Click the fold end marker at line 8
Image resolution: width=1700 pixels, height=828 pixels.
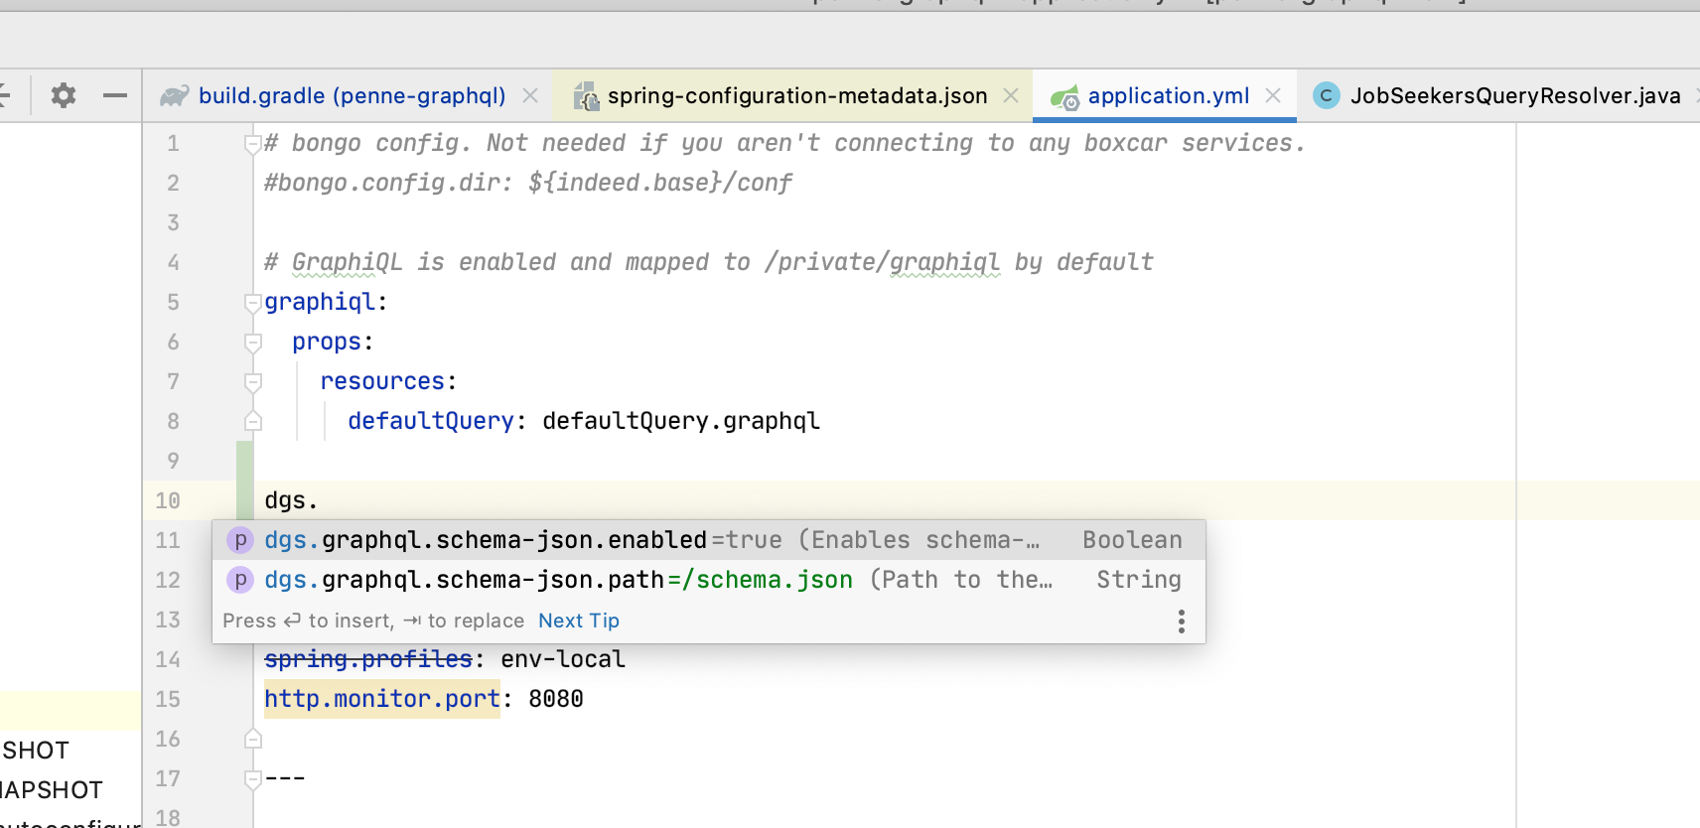[253, 421]
